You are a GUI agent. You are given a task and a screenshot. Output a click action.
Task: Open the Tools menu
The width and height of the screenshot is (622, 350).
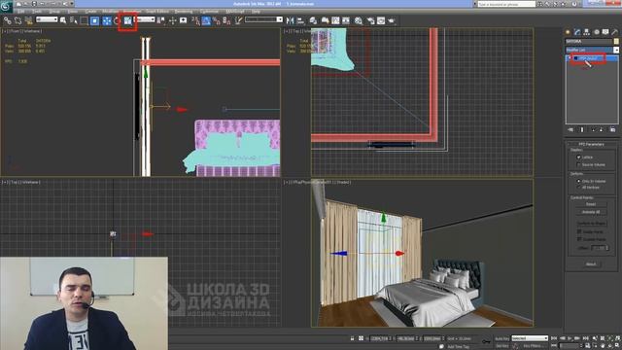tap(37, 11)
